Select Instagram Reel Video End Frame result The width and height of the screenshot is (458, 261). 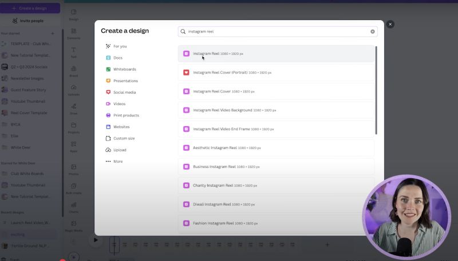(x=276, y=129)
